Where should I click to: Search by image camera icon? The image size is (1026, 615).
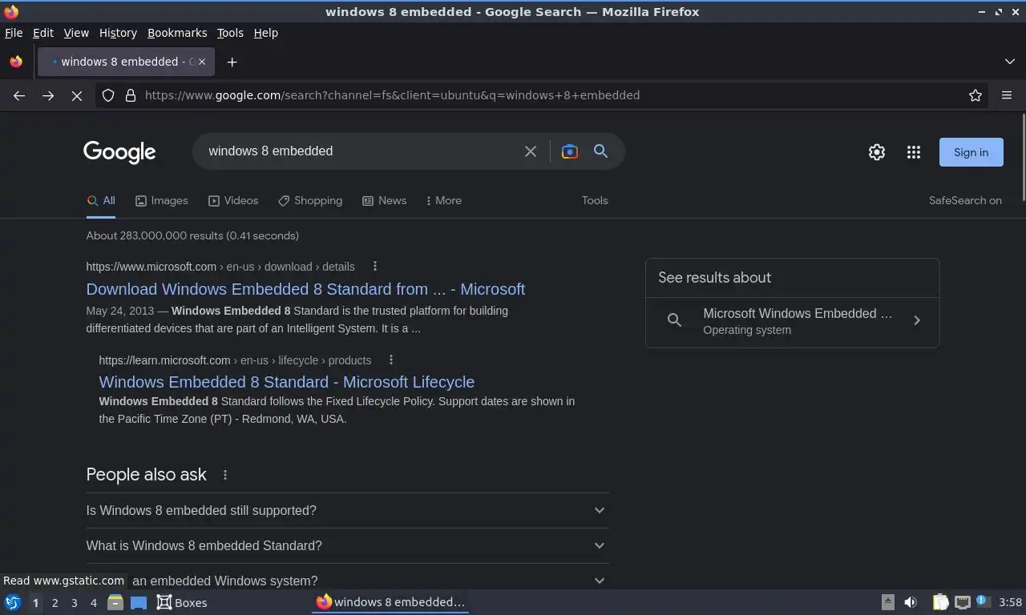[x=570, y=151]
